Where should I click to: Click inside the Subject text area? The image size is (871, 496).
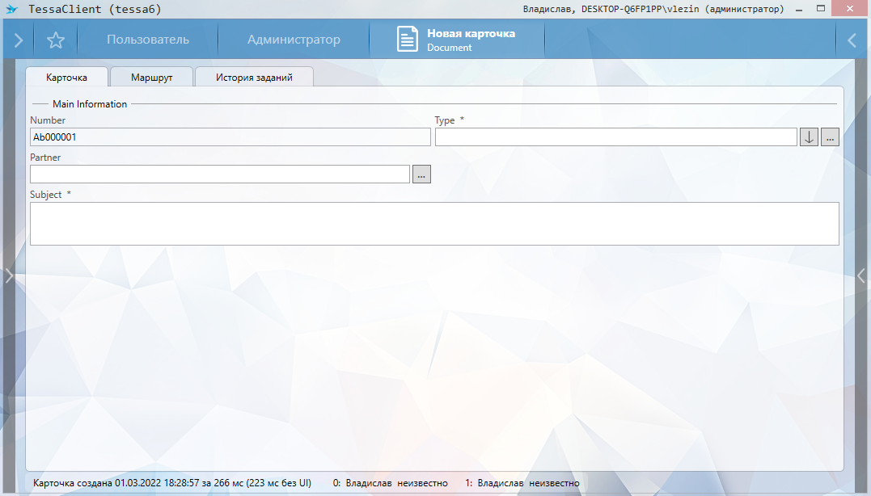tap(433, 224)
